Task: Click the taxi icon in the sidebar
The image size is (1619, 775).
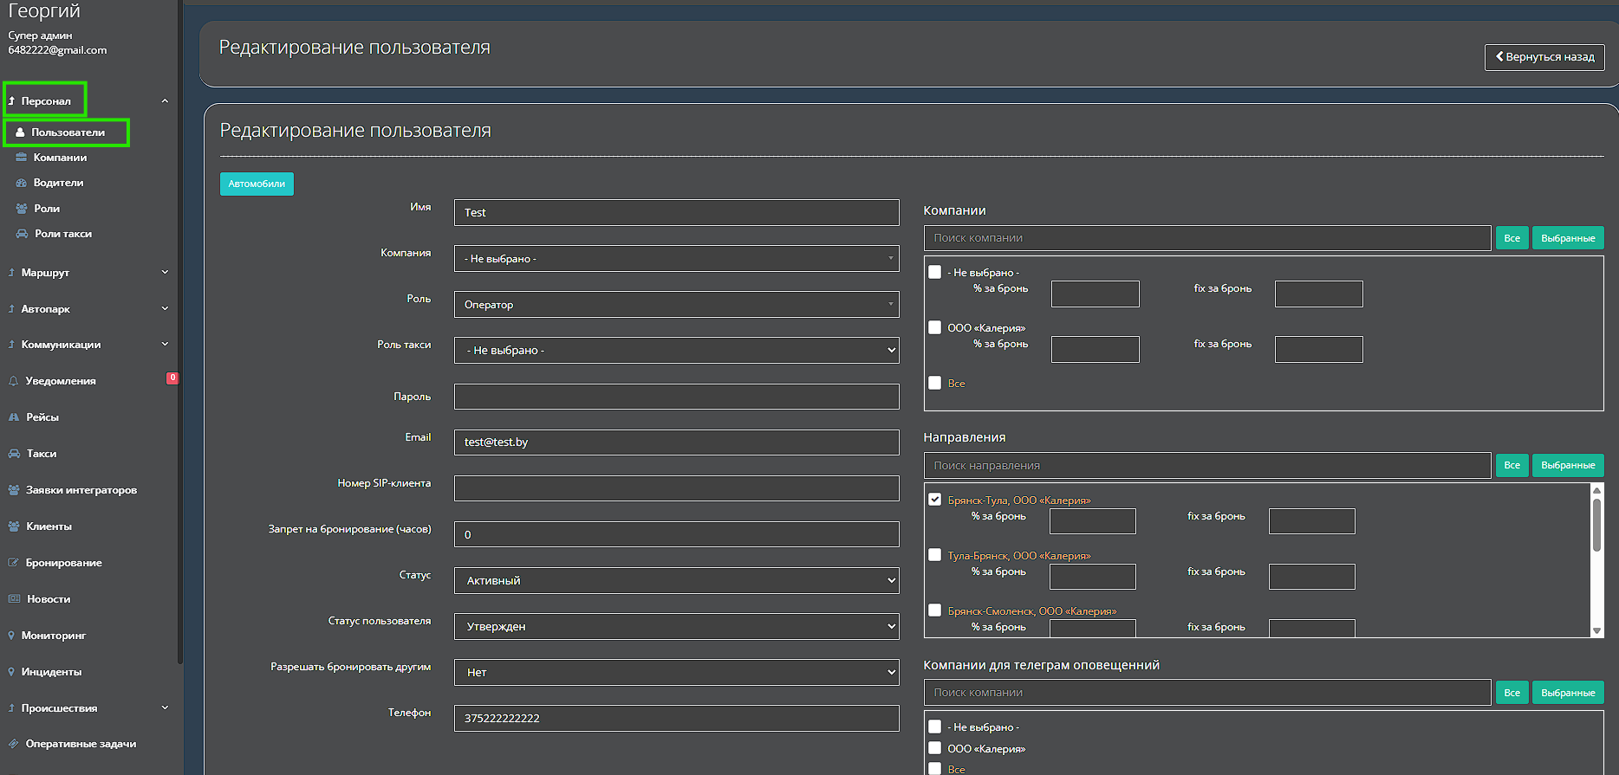Action: click(14, 454)
